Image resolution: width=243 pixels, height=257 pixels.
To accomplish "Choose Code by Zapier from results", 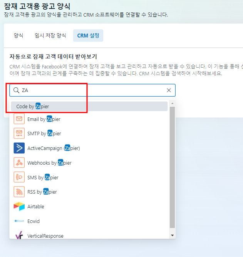I will pos(89,106).
